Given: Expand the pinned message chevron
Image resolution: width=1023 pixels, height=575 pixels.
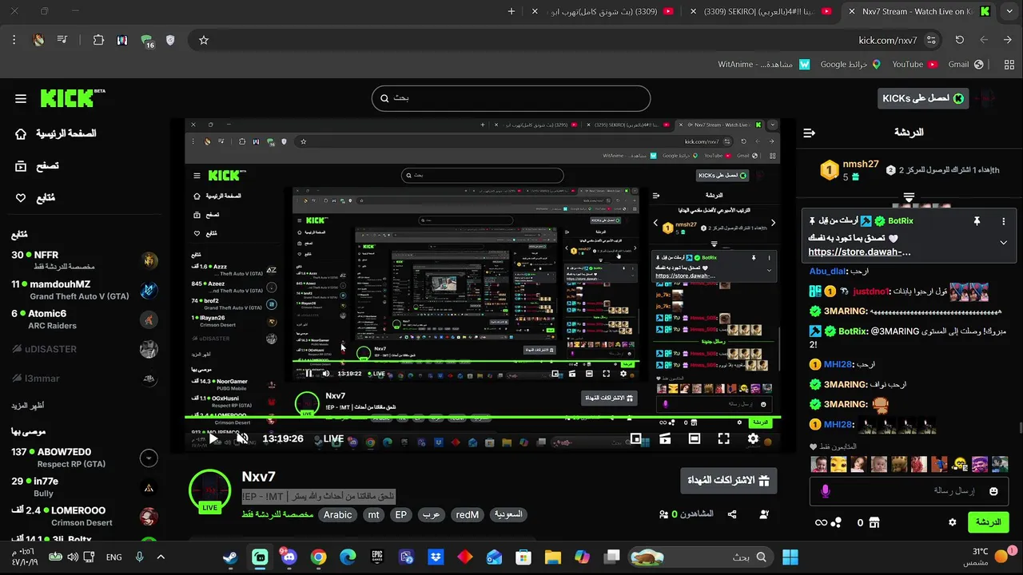Looking at the screenshot, I should tap(1003, 243).
